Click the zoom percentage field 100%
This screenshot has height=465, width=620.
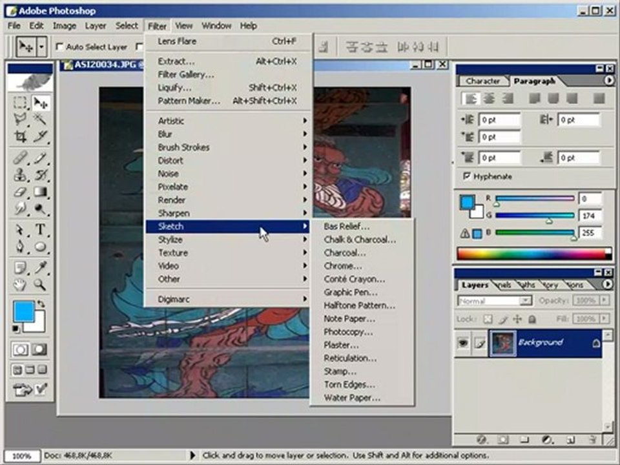tap(22, 455)
